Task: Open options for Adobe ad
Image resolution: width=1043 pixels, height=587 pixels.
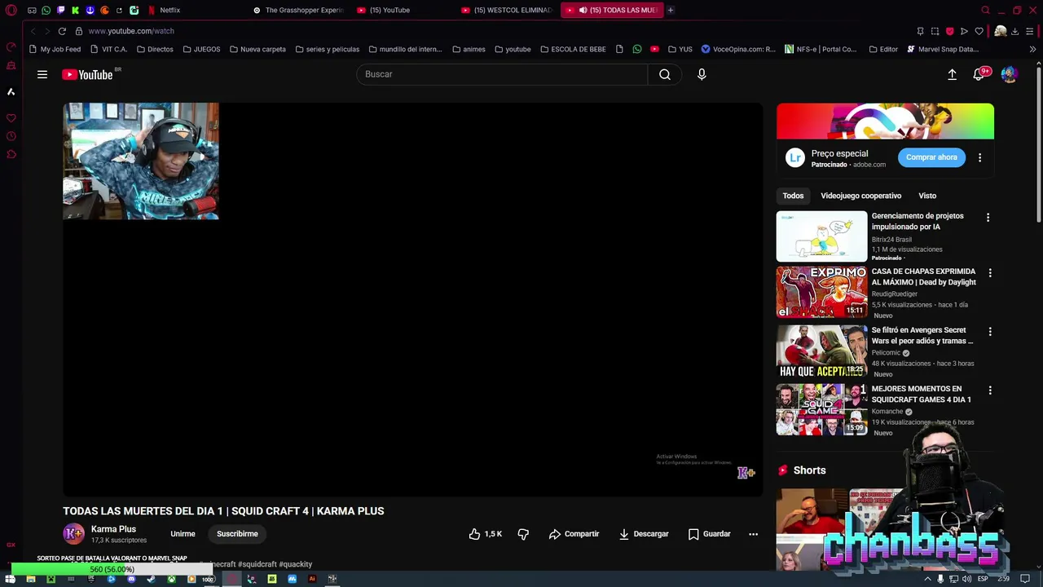Action: click(979, 157)
